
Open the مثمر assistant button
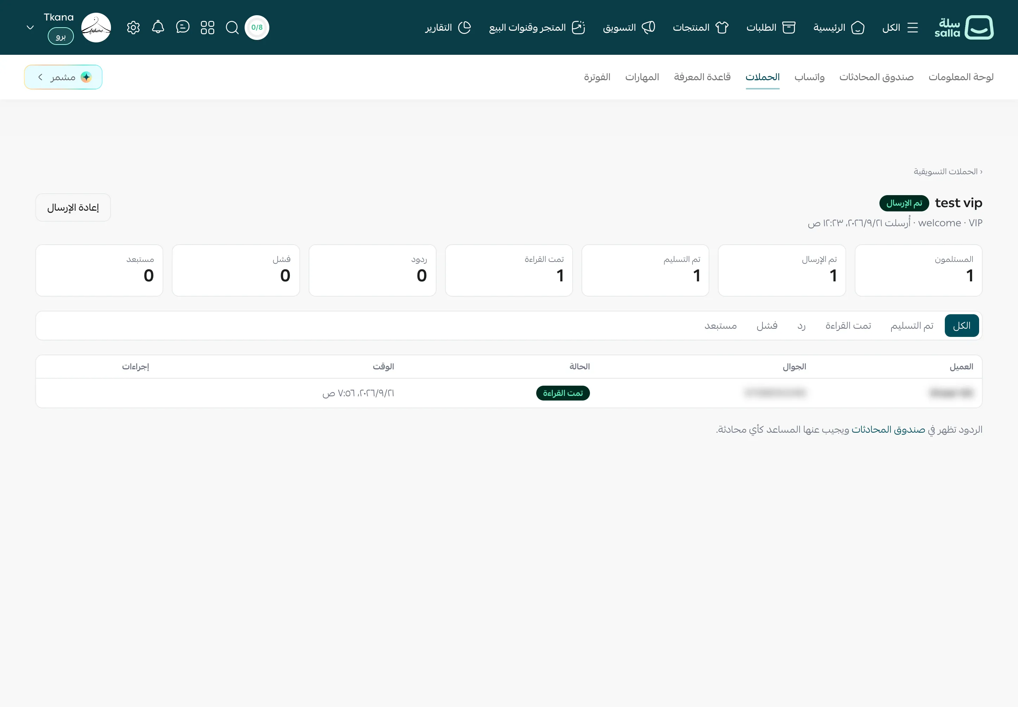(x=63, y=77)
